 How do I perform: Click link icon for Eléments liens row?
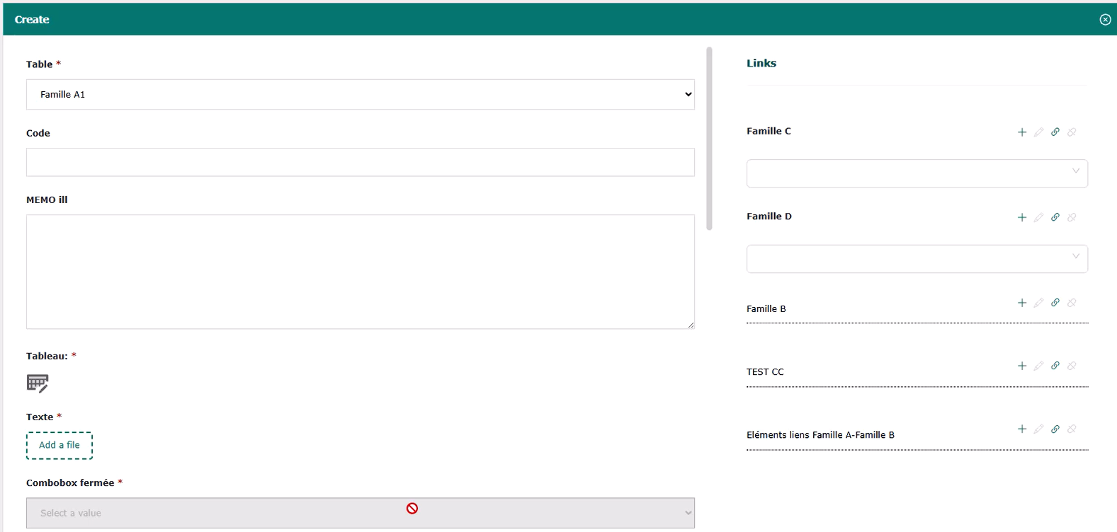[1055, 429]
